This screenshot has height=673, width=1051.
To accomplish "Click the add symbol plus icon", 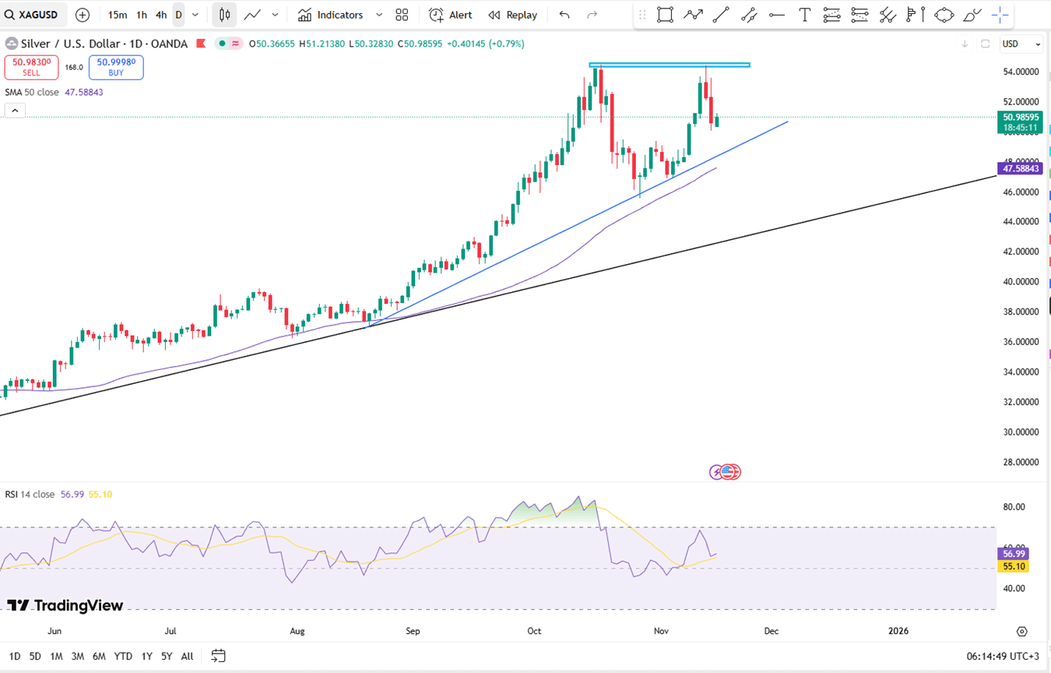I will click(x=83, y=15).
